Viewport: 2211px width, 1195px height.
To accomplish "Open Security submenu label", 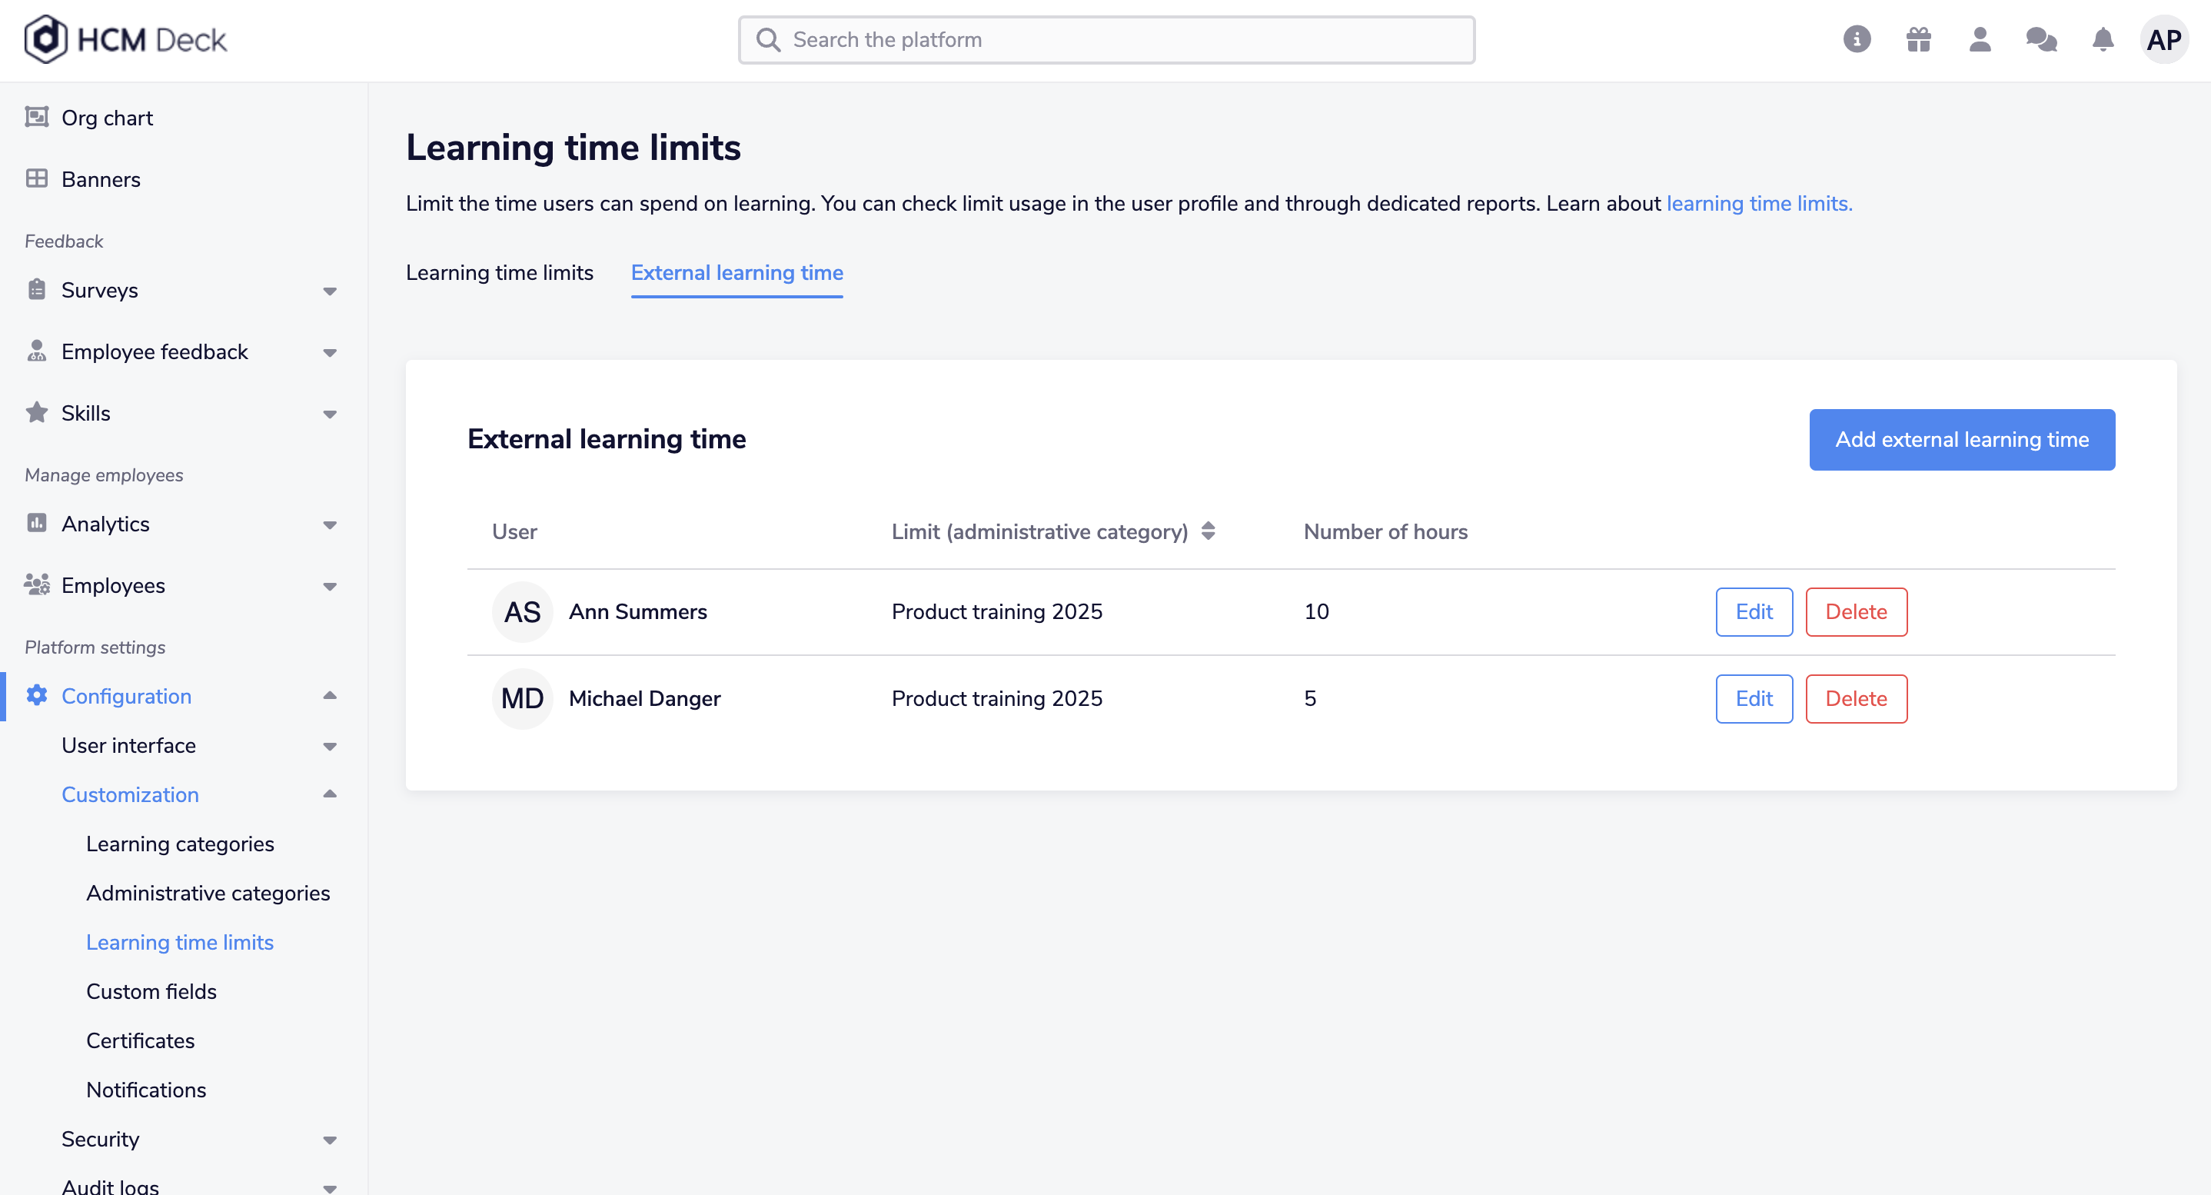I will (100, 1139).
